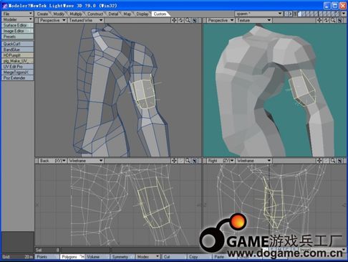This screenshot has height=262, width=348.
Task: Open top-left viewport Perspective view dropdown
Action: click(52, 20)
